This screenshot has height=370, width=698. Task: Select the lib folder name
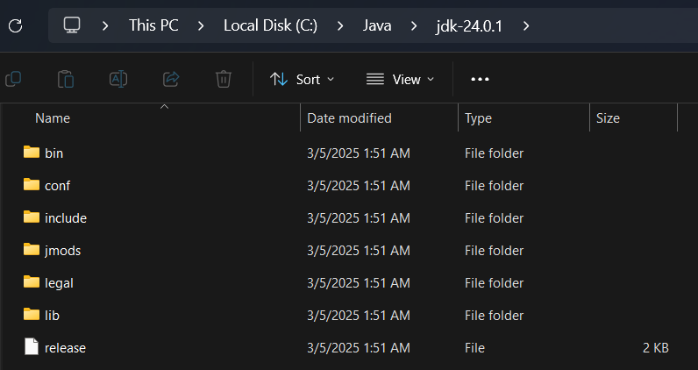tap(52, 316)
